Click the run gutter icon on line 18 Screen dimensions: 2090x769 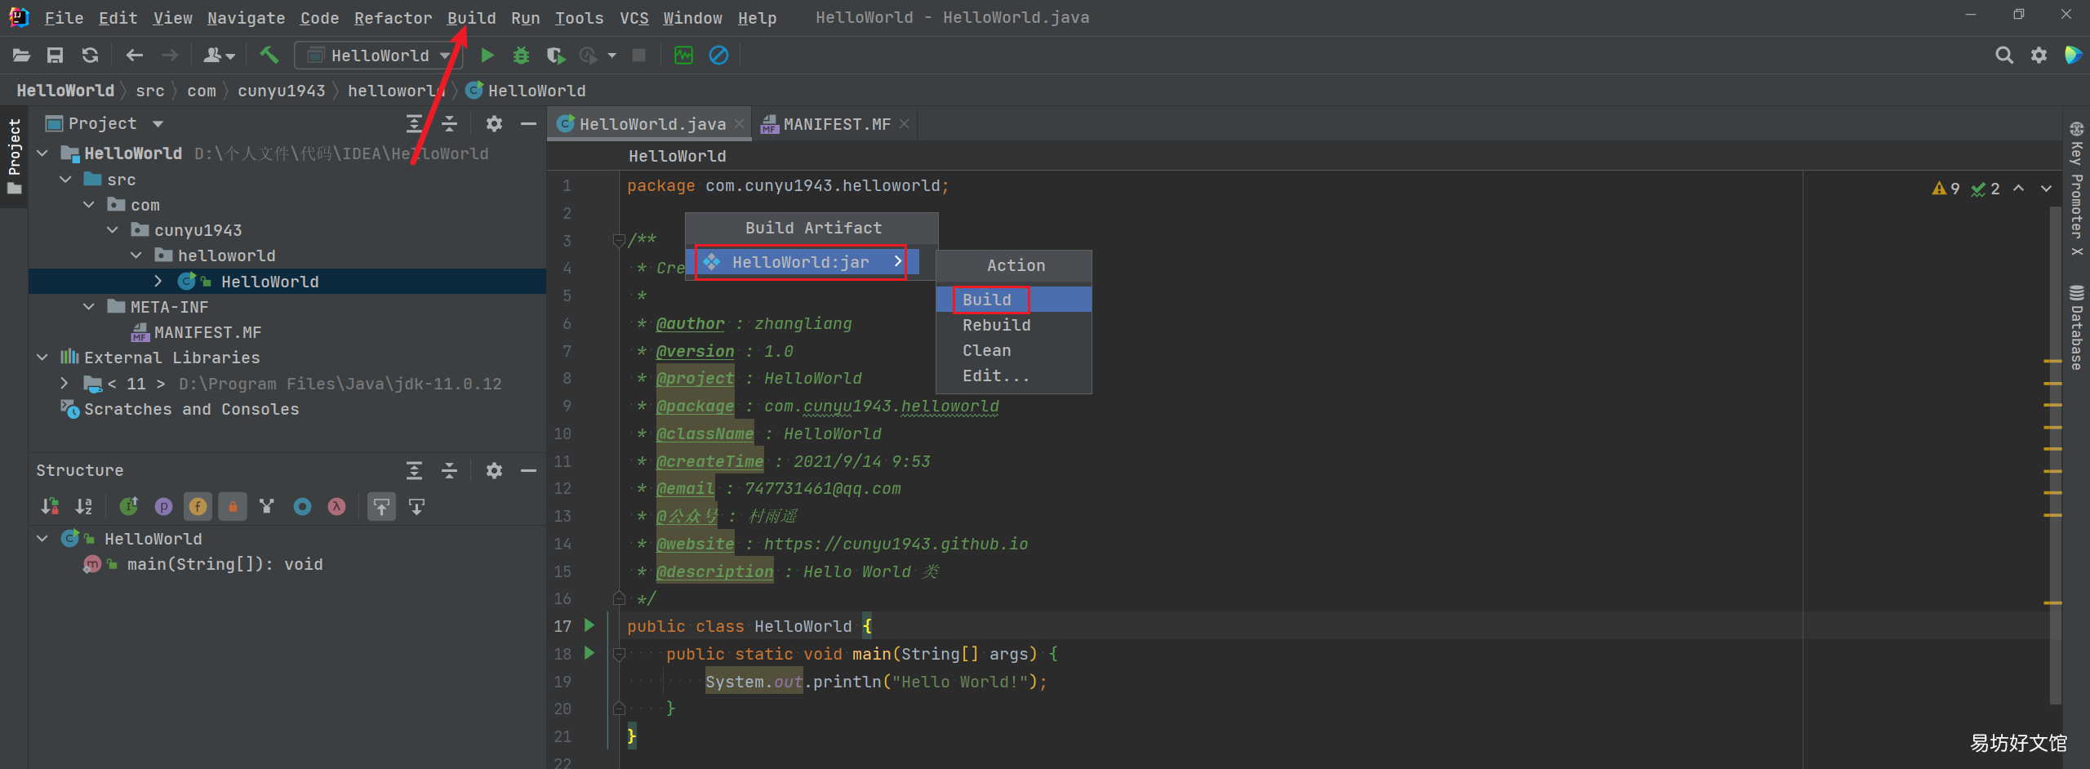click(x=589, y=653)
